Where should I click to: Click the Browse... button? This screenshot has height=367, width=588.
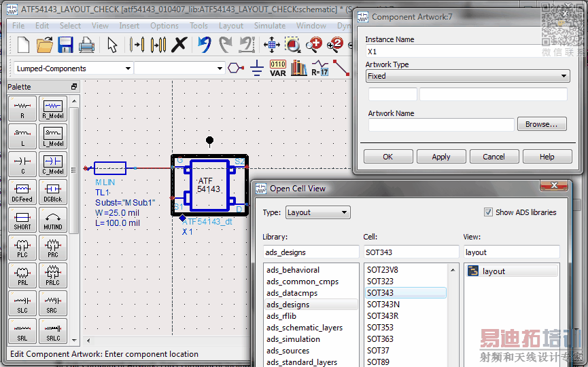click(541, 124)
